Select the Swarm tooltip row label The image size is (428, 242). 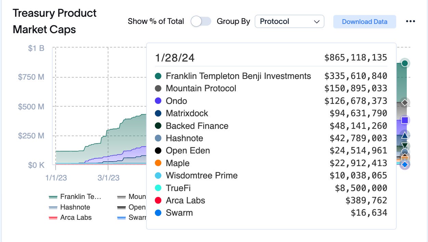tap(179, 213)
